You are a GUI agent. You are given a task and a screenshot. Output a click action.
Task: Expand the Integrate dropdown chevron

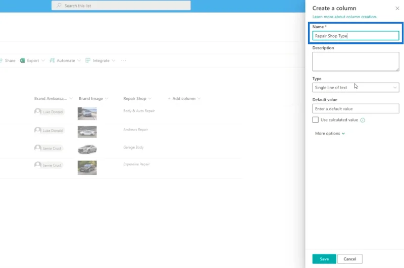pos(113,60)
